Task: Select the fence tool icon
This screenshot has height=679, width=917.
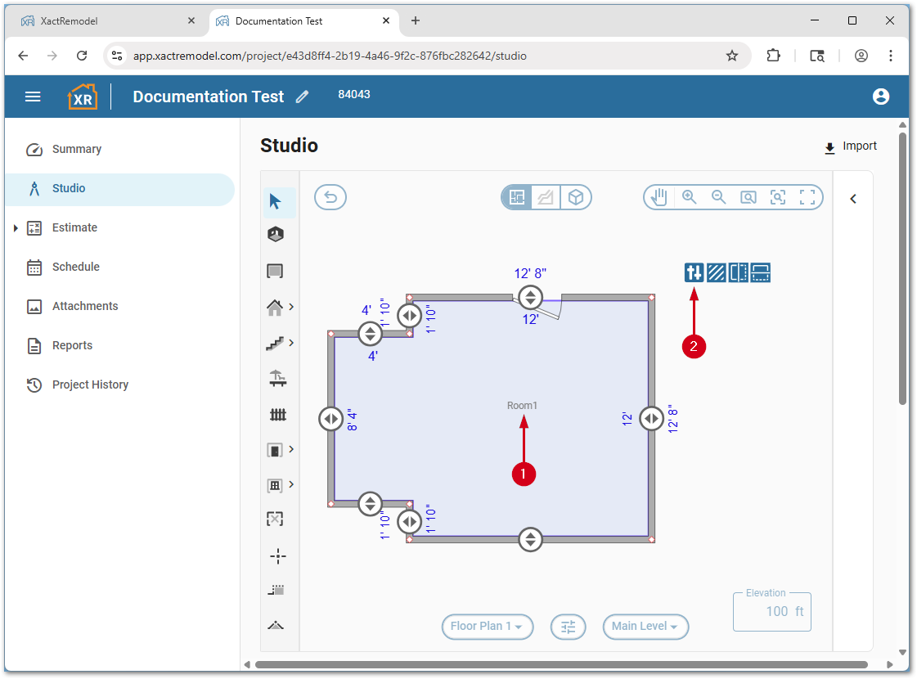Action: point(277,415)
